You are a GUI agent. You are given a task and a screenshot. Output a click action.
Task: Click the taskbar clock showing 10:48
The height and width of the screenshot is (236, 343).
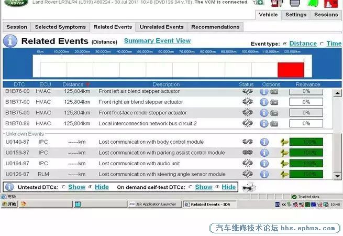click(335, 205)
